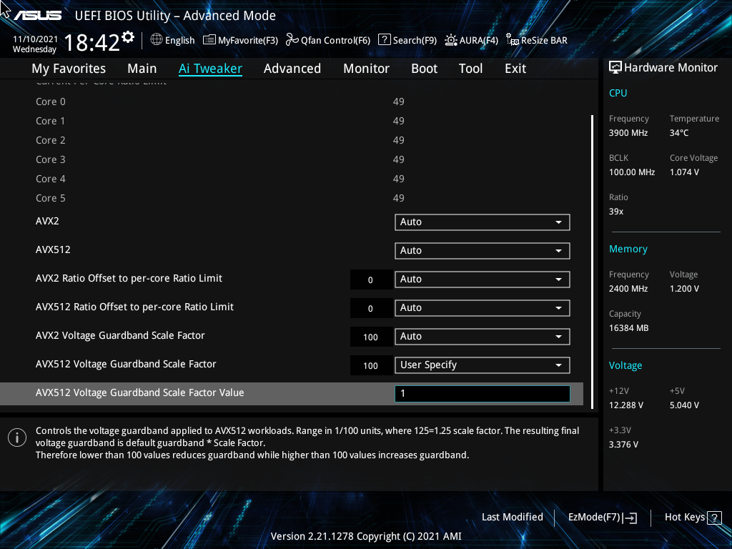The image size is (732, 549).
Task: Switch to My Favorites tab
Action: 69,69
